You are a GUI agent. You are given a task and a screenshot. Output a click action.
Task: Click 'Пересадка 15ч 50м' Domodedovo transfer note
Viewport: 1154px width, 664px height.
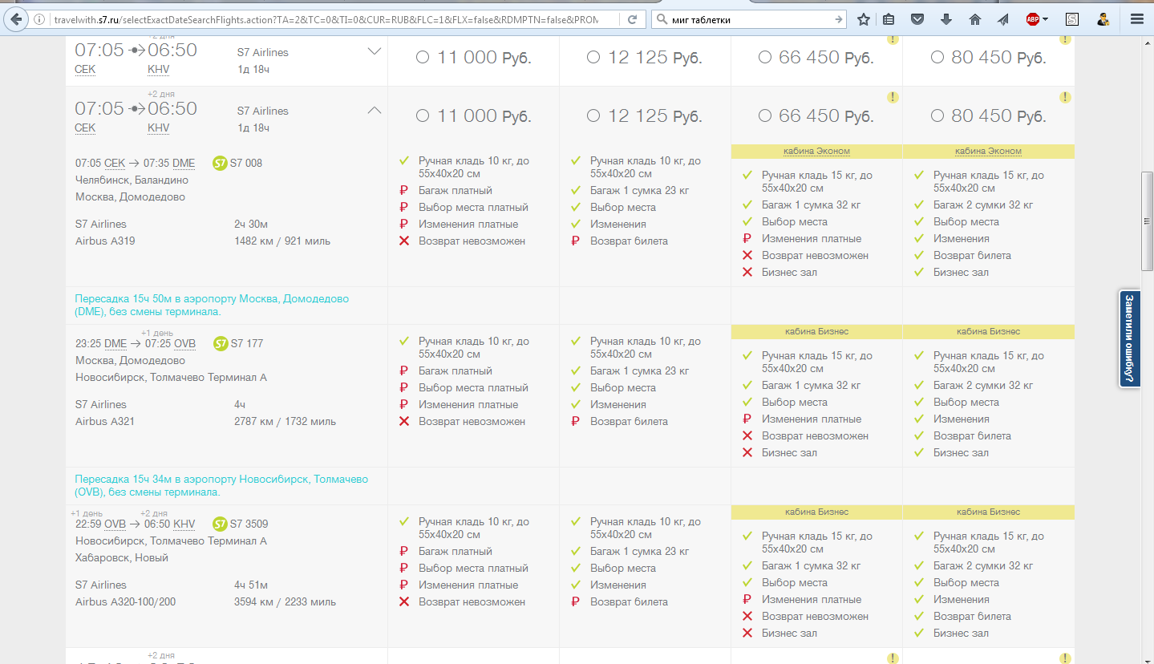[x=212, y=305]
